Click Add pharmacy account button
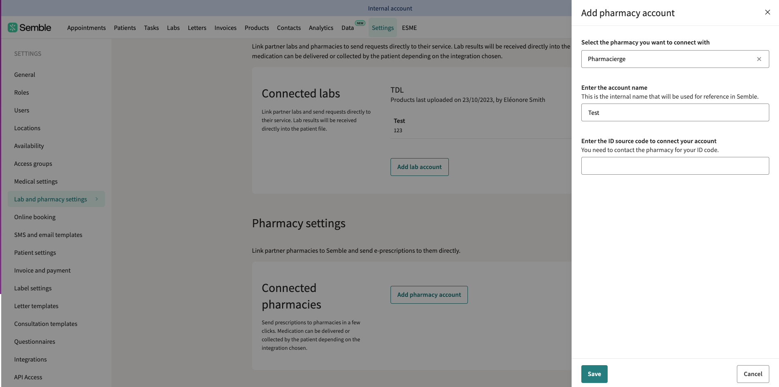 [x=429, y=295]
